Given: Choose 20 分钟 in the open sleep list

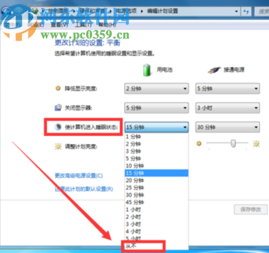Looking at the screenshot, I should pyautogui.click(x=156, y=181).
